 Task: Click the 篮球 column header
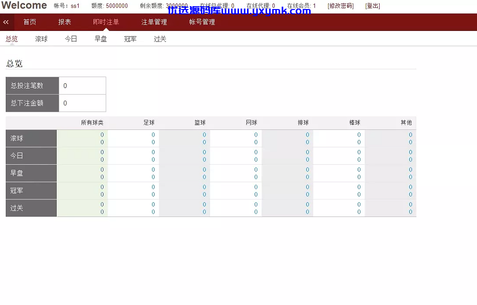point(200,123)
